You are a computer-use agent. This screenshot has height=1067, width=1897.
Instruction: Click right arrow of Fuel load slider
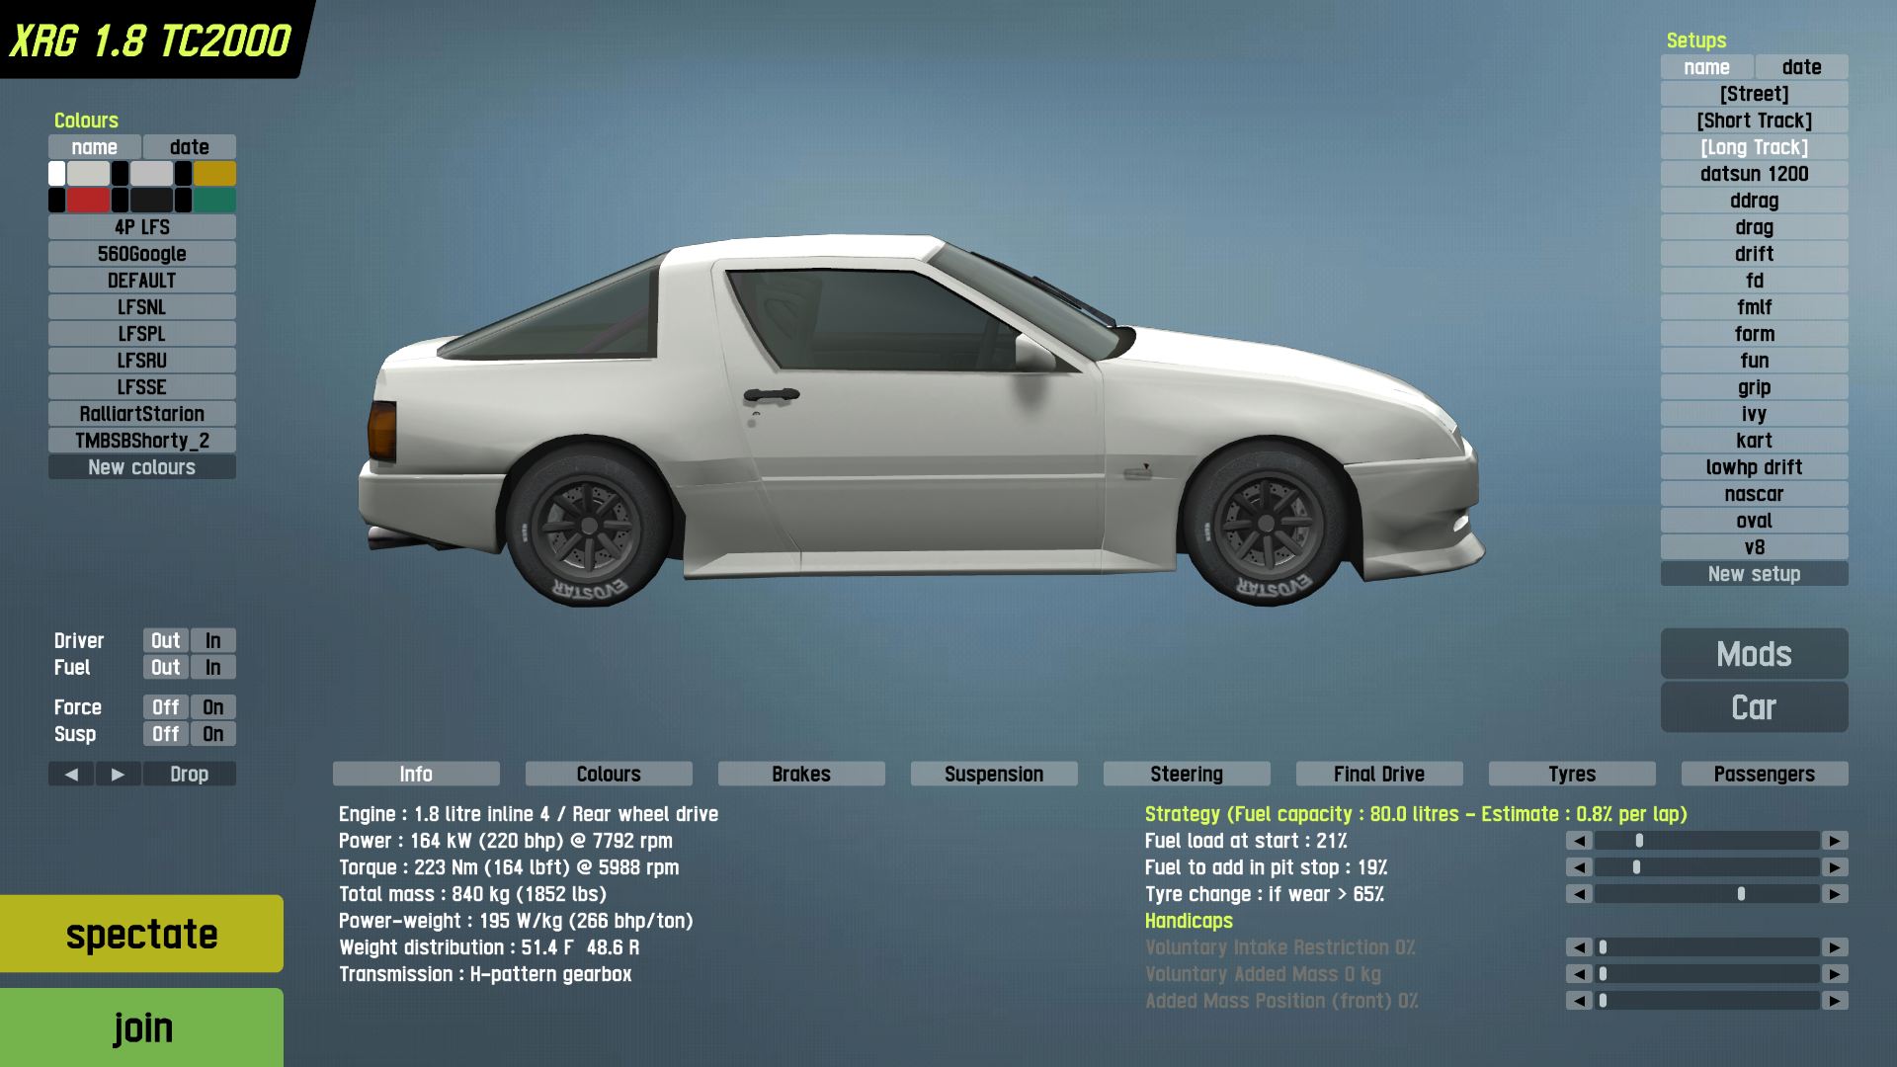coord(1835,841)
